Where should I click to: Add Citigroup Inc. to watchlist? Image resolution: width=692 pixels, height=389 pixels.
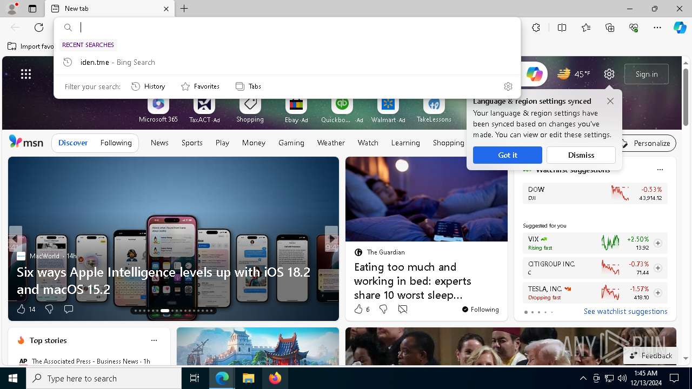tap(658, 268)
